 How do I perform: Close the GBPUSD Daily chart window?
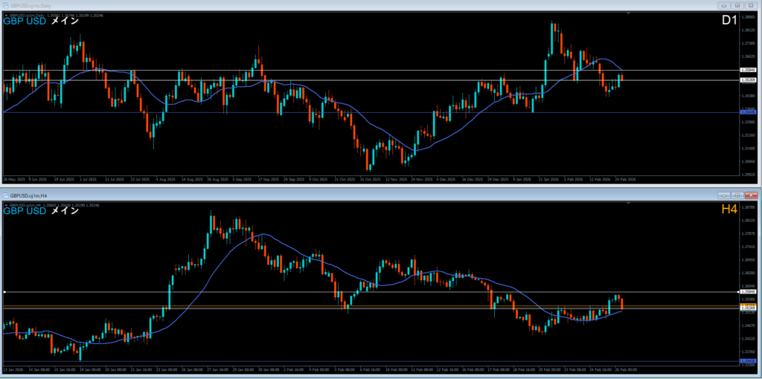click(751, 5)
